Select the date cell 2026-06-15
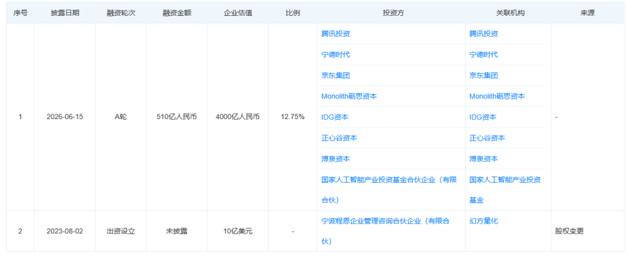Viewport: 629px width, 259px height. click(65, 117)
